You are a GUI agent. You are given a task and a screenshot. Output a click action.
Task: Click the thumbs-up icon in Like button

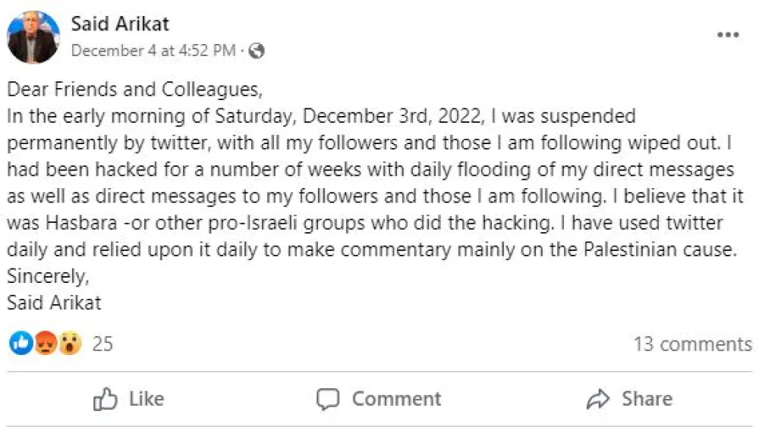[x=105, y=399]
